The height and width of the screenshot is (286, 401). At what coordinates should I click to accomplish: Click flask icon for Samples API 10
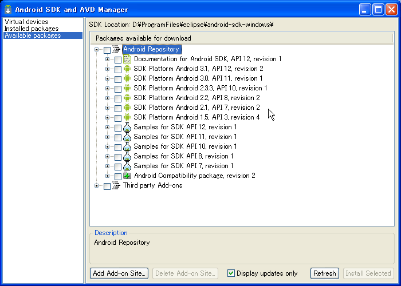click(x=127, y=146)
